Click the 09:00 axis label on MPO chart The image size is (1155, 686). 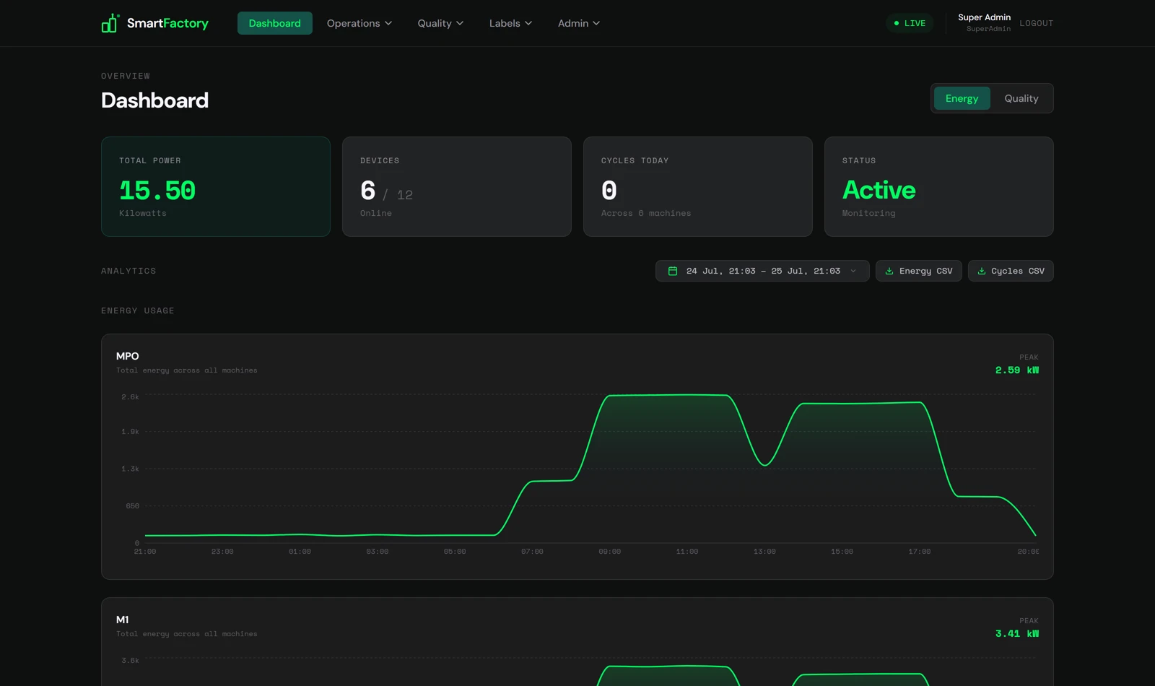[x=609, y=552]
